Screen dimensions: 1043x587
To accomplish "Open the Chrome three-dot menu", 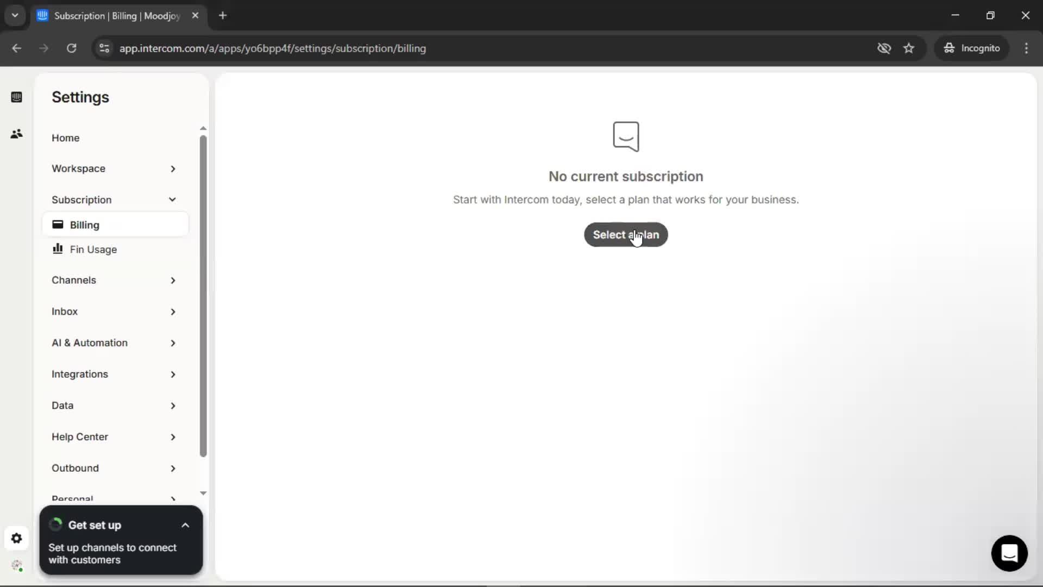I will click(x=1026, y=48).
